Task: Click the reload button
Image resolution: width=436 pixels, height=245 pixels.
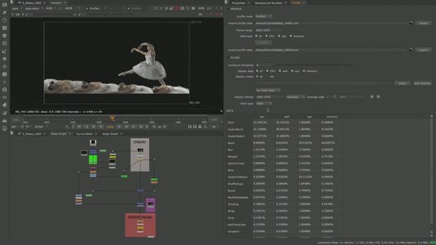Action: [x=423, y=23]
